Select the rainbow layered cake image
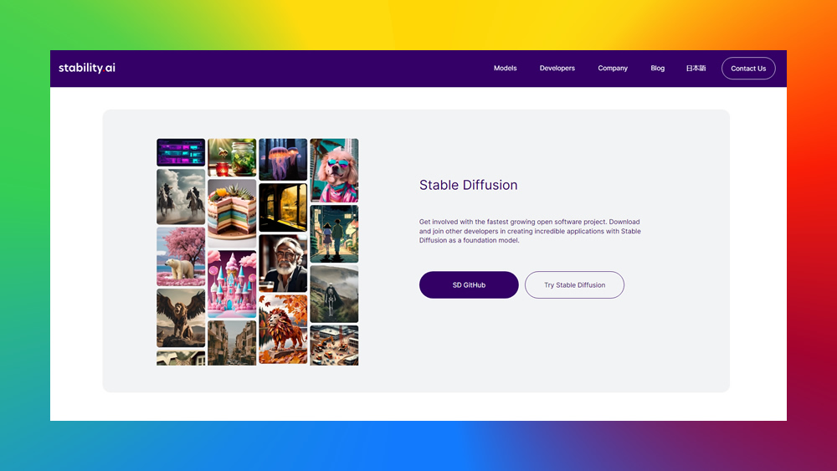 [x=232, y=212]
